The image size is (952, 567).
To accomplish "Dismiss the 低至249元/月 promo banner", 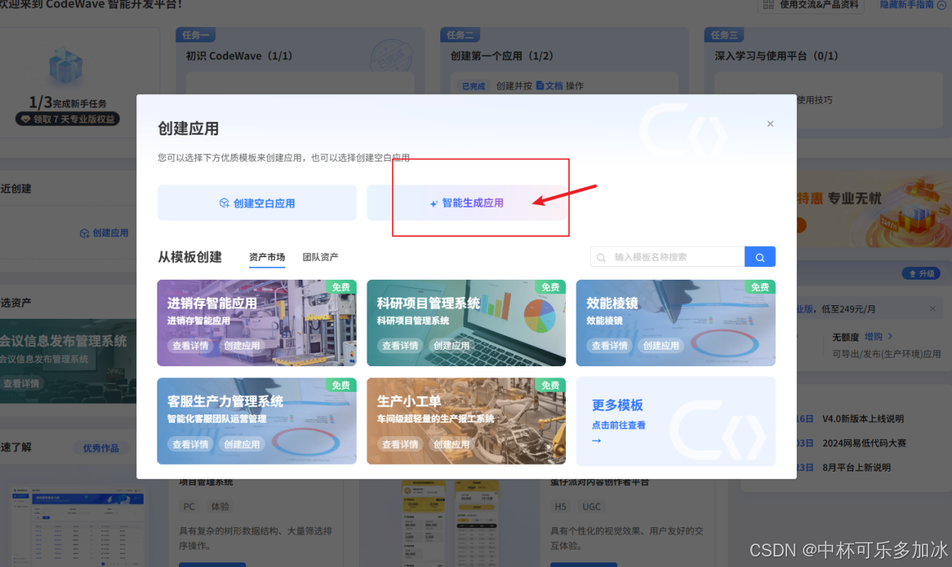I will coord(932,309).
